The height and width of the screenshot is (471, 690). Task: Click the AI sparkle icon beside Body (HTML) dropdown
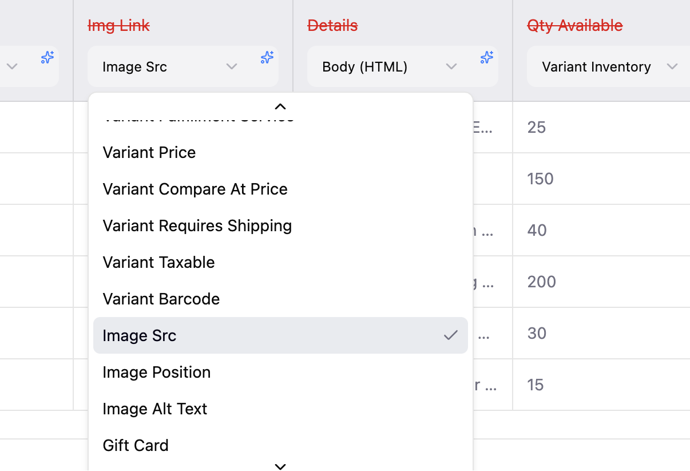pyautogui.click(x=486, y=57)
